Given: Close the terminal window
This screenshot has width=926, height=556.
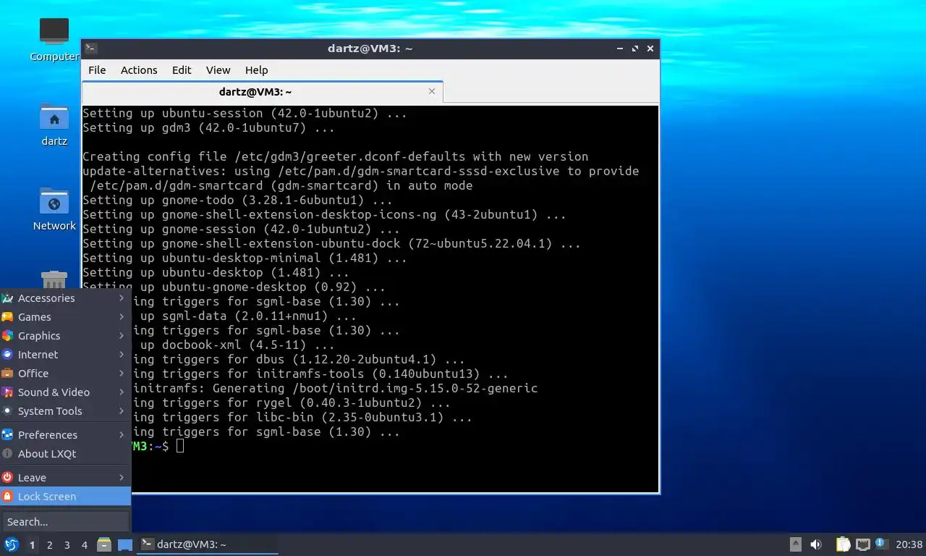Looking at the screenshot, I should point(650,49).
